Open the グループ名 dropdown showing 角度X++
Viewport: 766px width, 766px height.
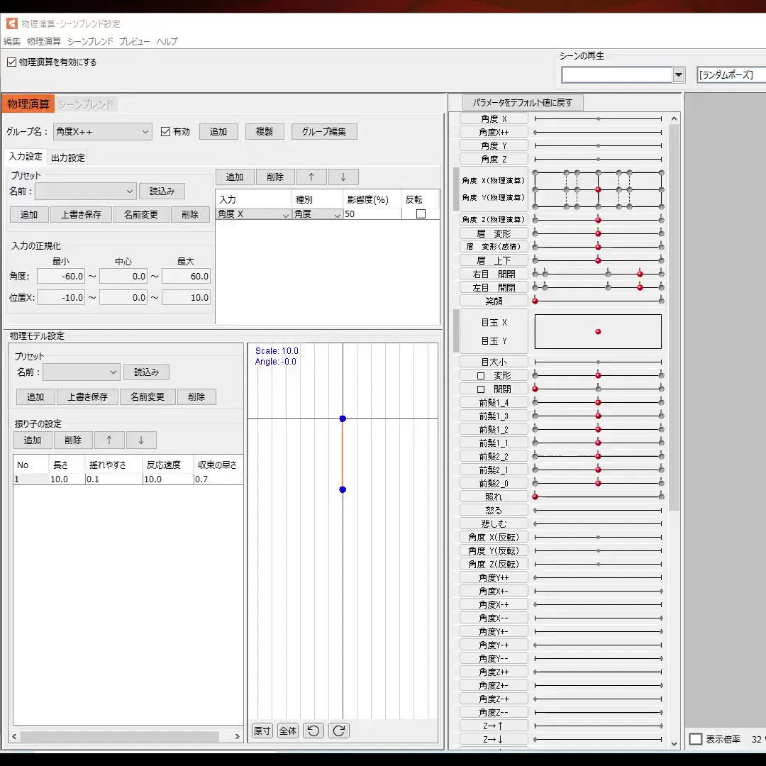[102, 131]
